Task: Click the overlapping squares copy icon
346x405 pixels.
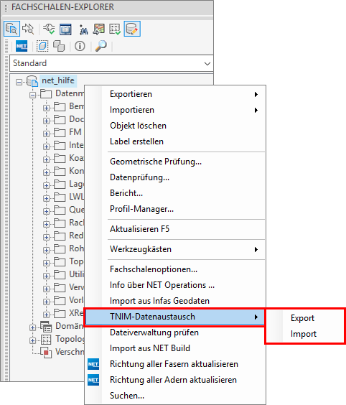Action: pyautogui.click(x=59, y=46)
